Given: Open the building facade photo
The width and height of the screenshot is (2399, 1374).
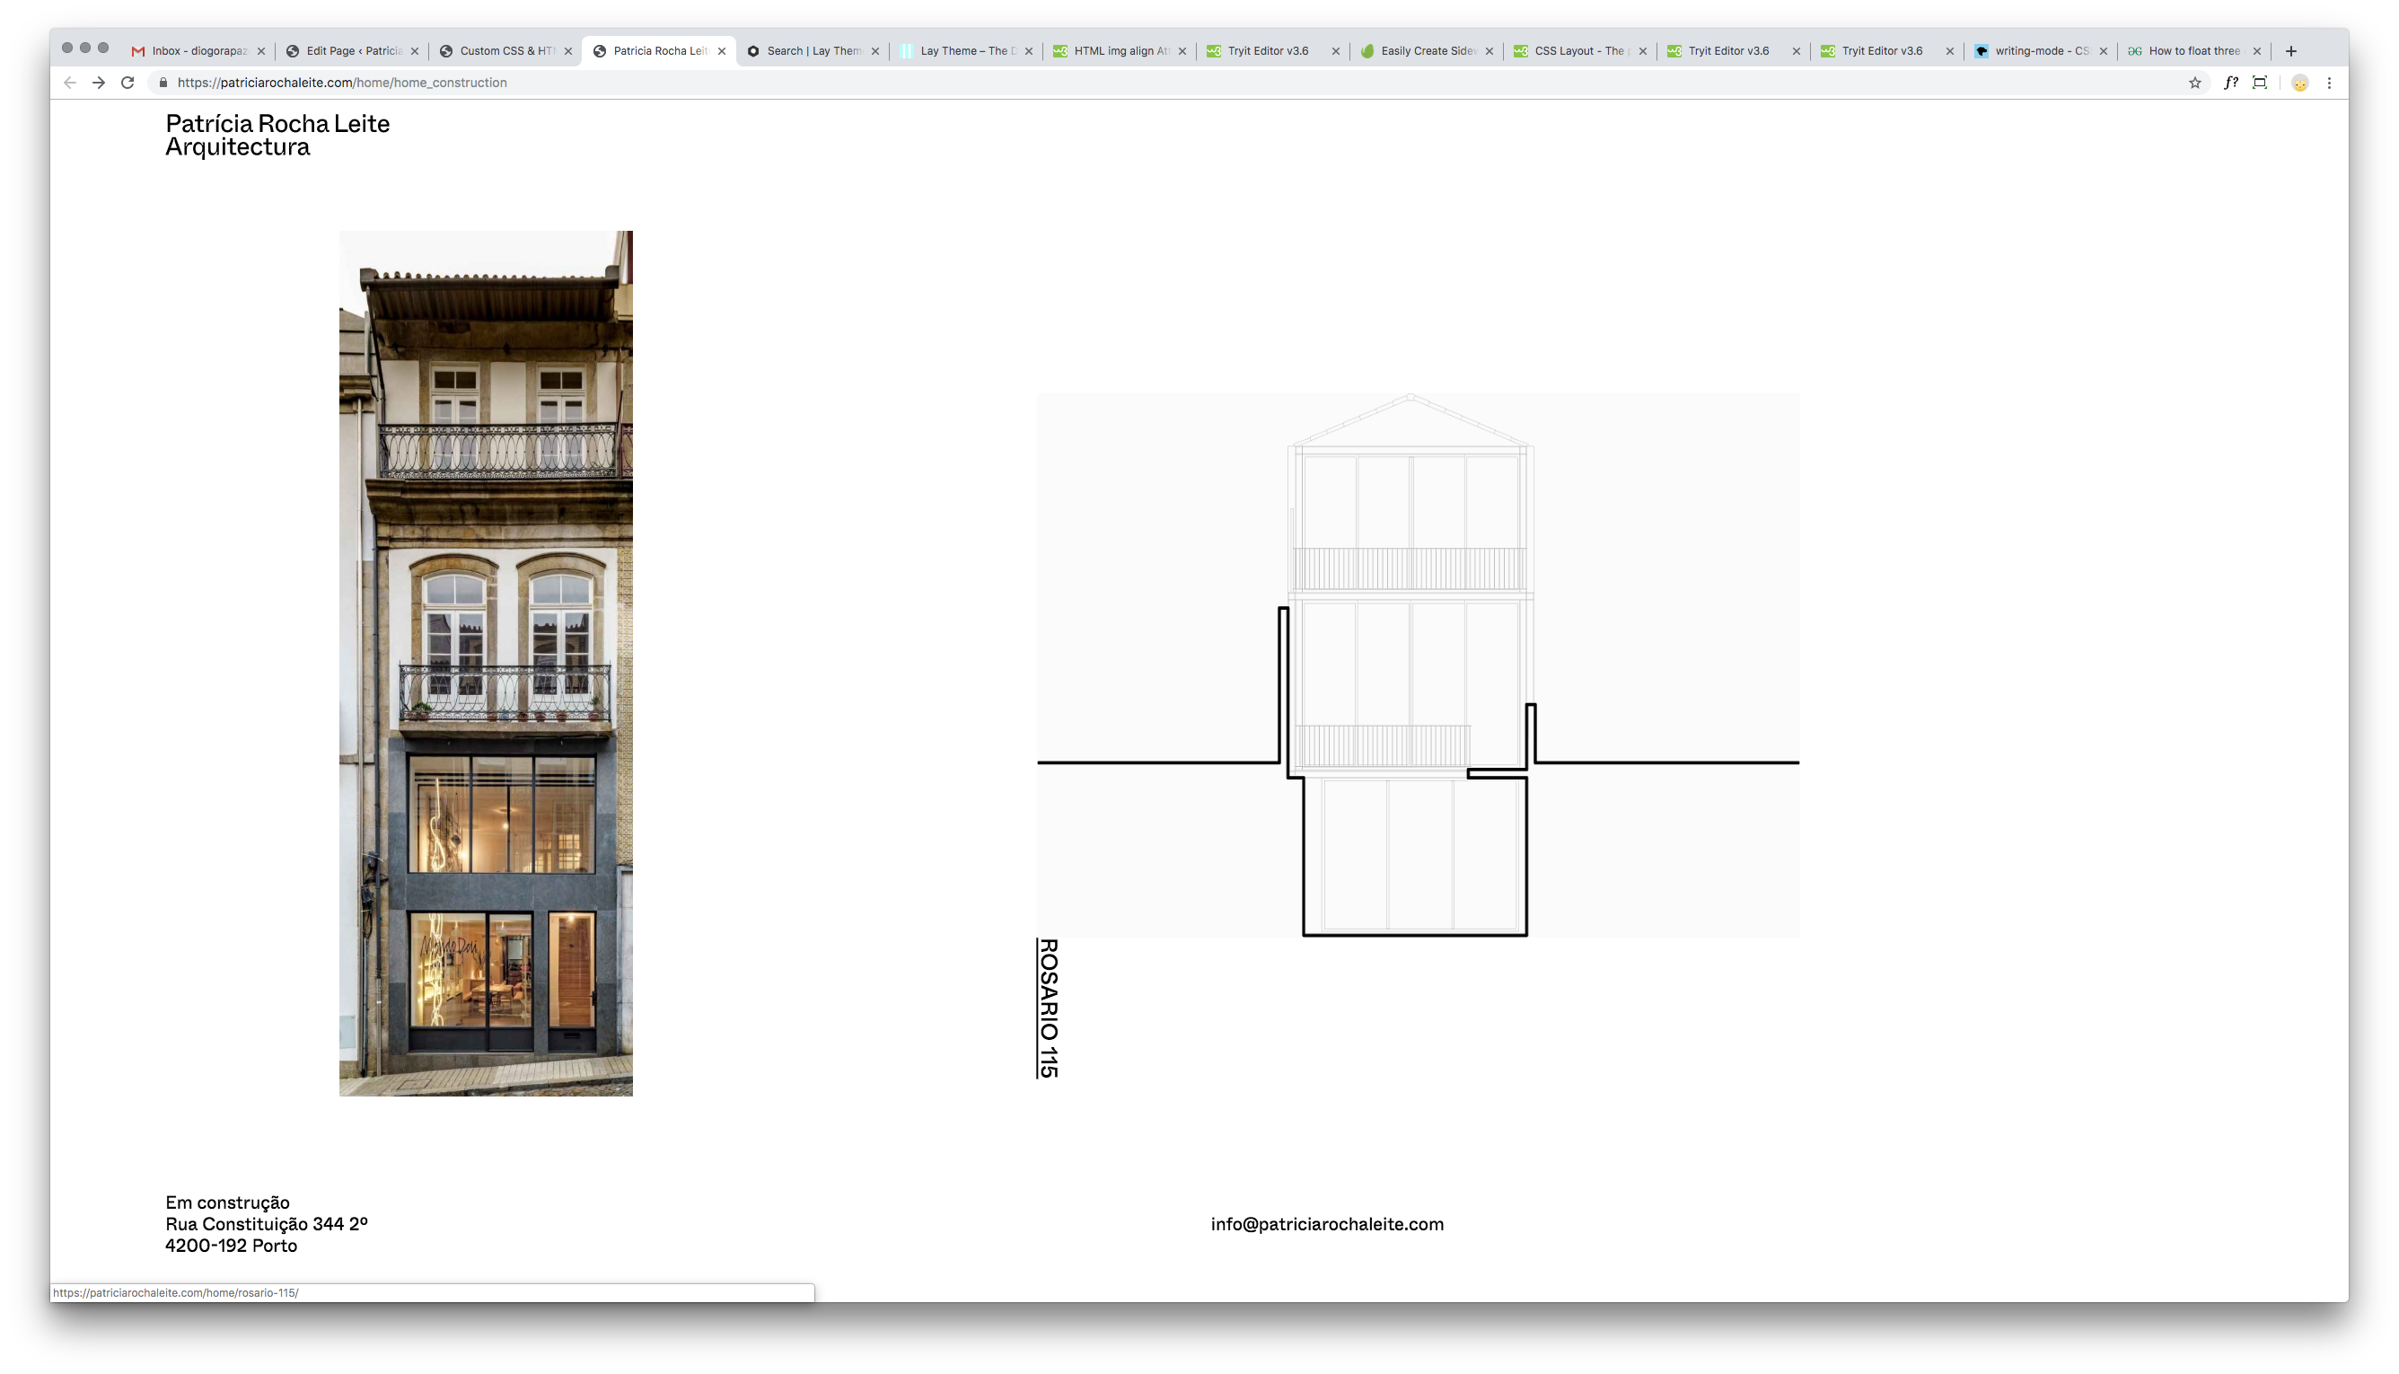Looking at the screenshot, I should coord(486,663).
